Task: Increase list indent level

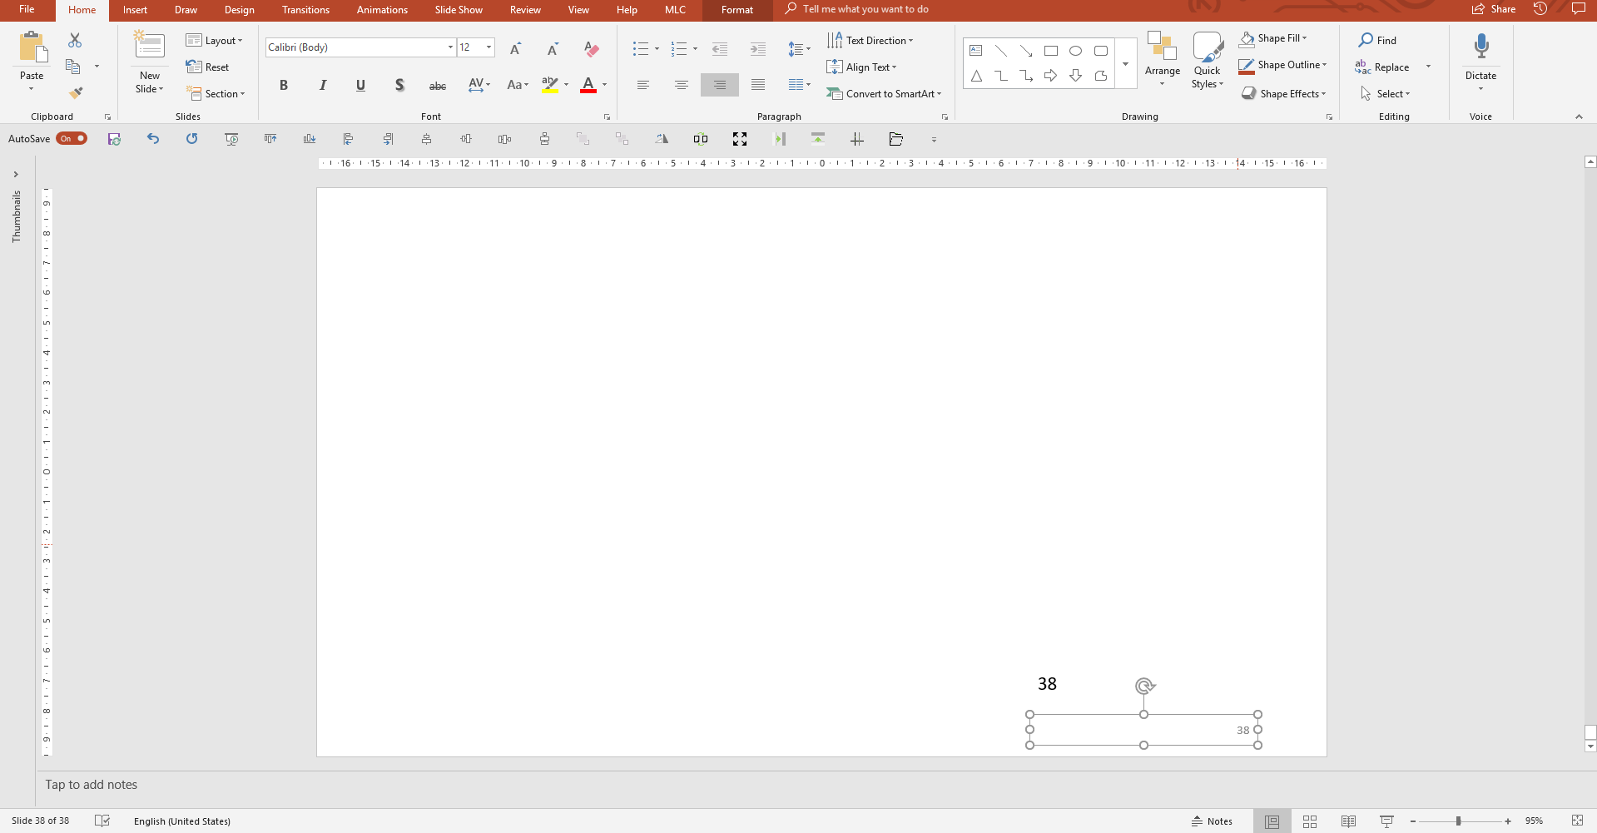Action: pyautogui.click(x=758, y=49)
